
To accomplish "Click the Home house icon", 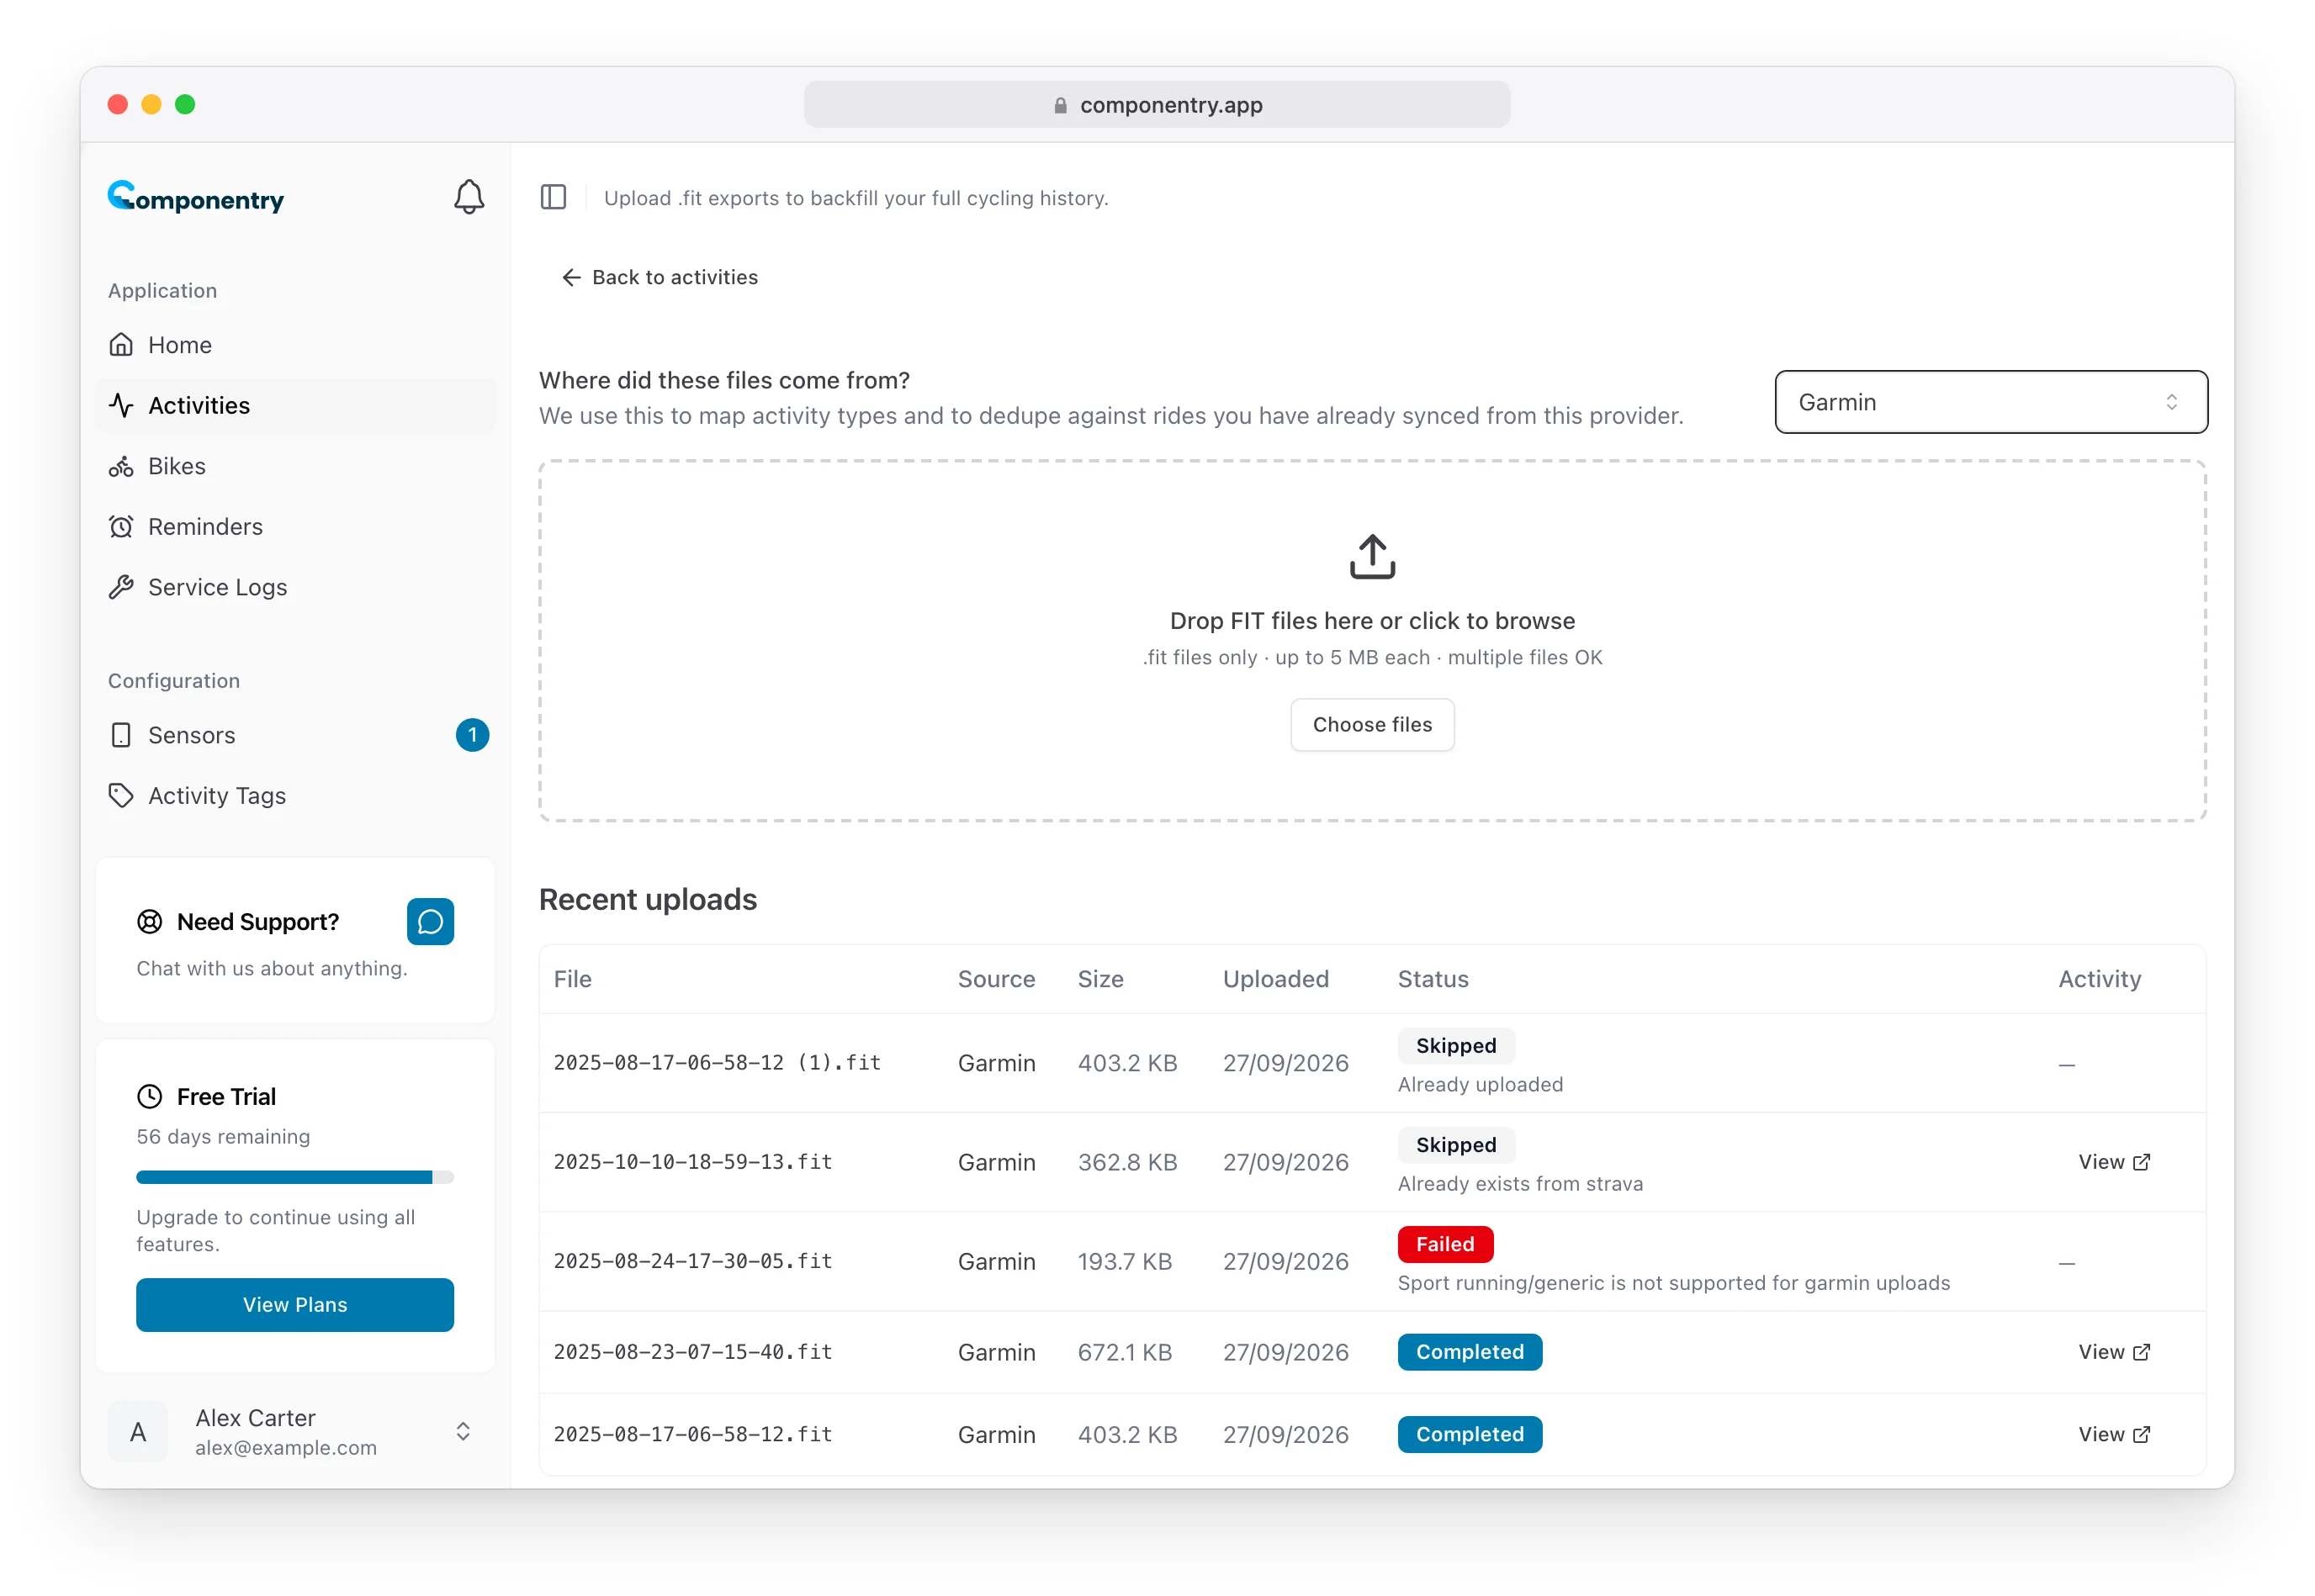I will coord(121,345).
